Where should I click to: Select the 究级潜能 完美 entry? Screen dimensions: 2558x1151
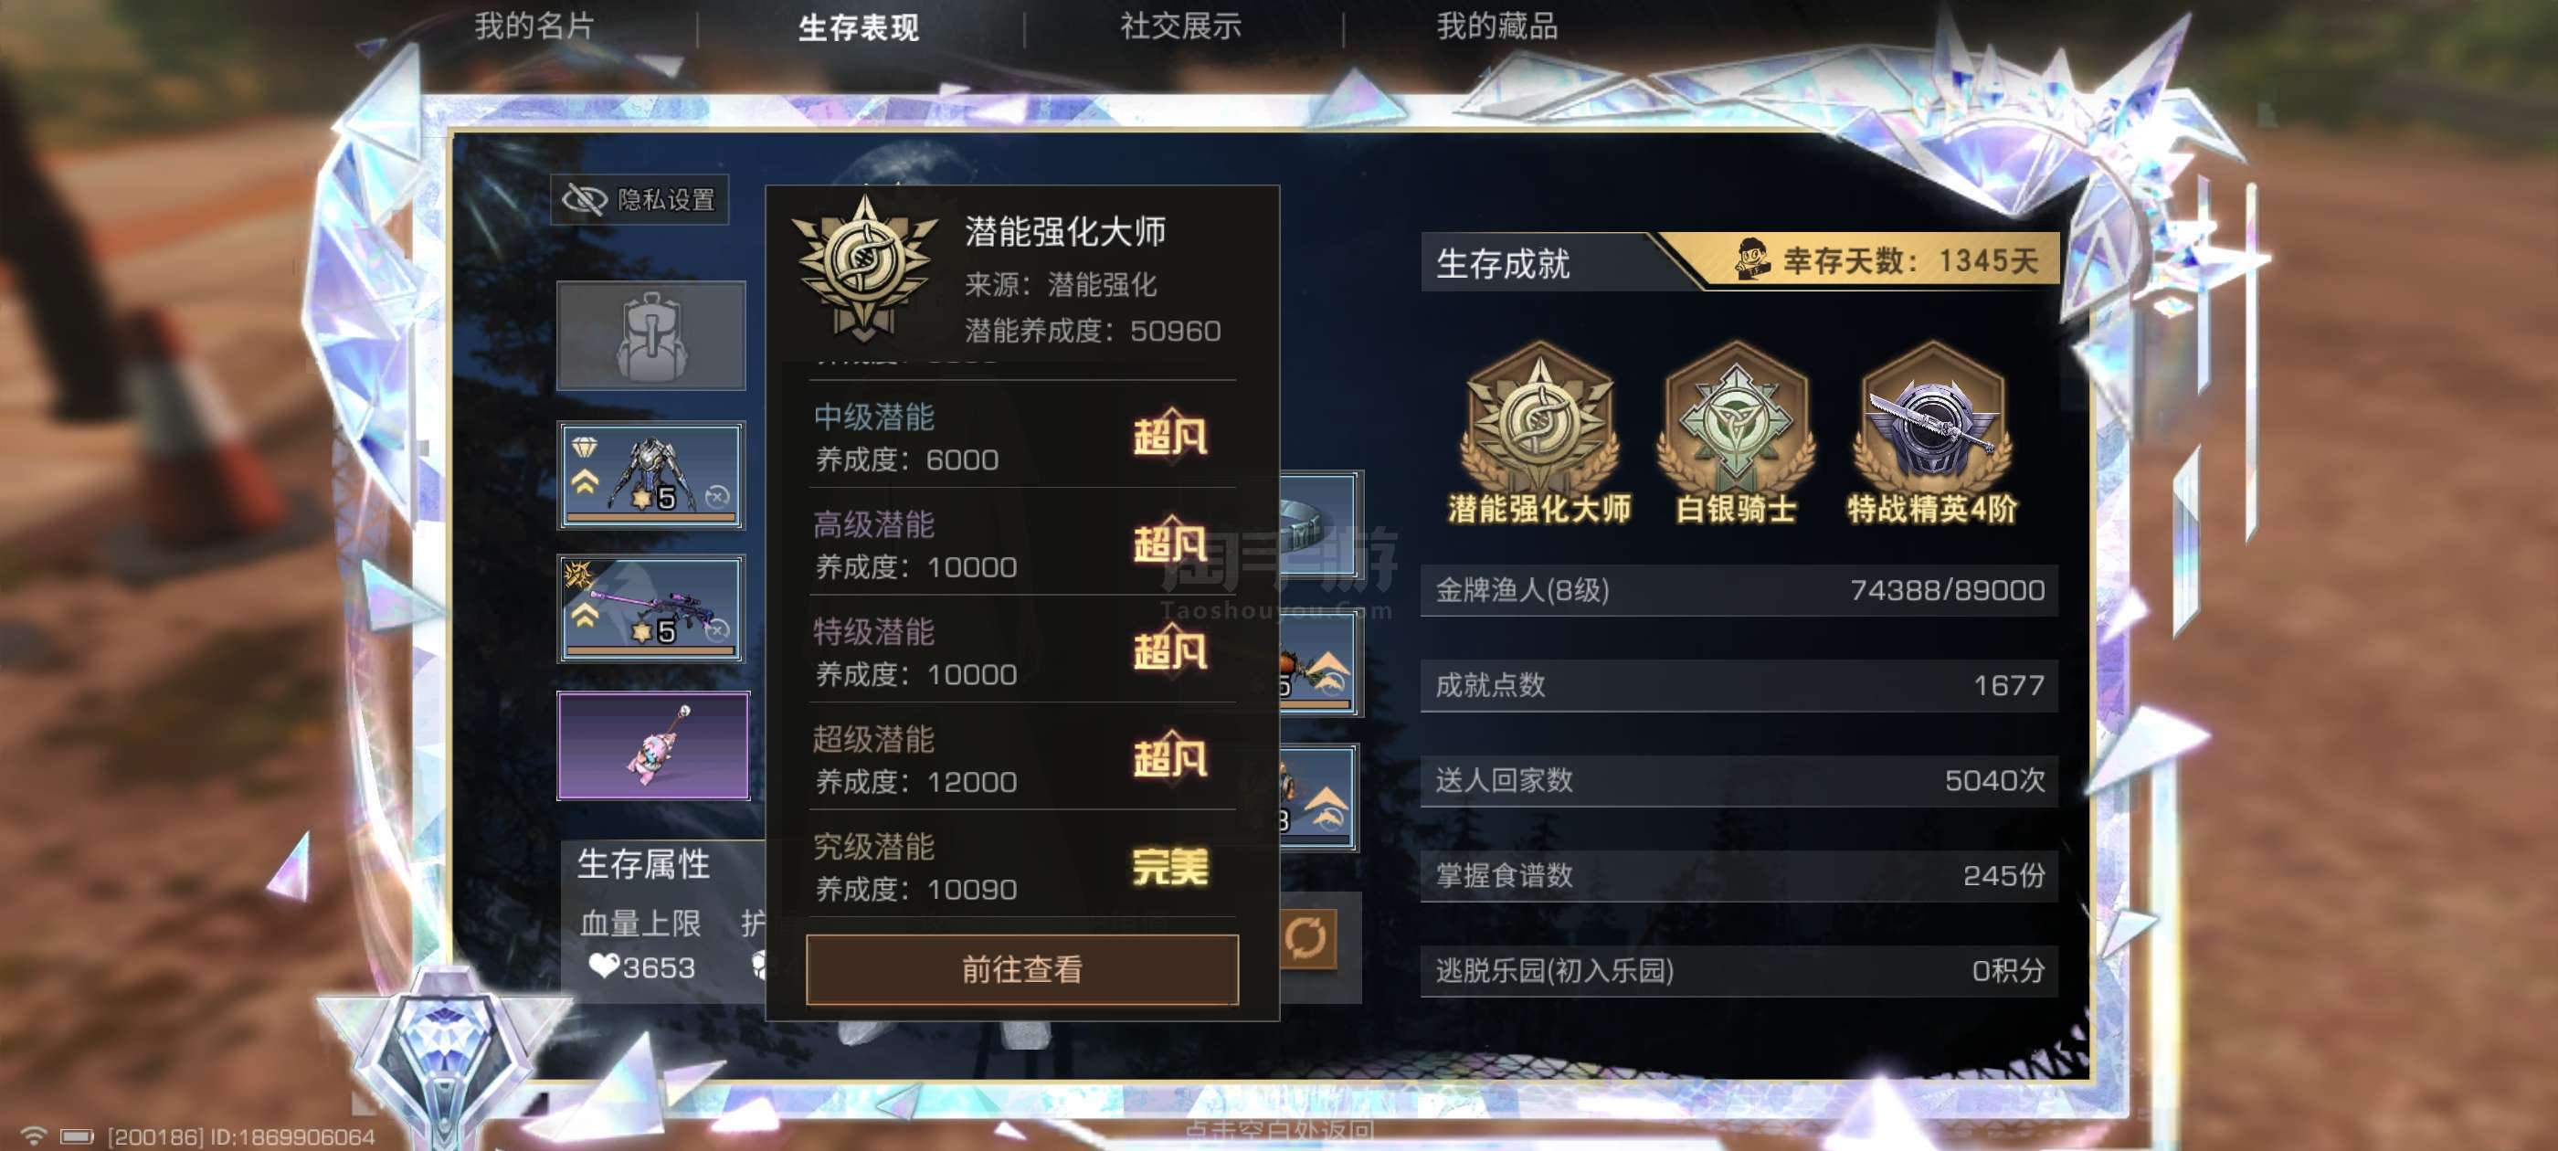pyautogui.click(x=1021, y=866)
